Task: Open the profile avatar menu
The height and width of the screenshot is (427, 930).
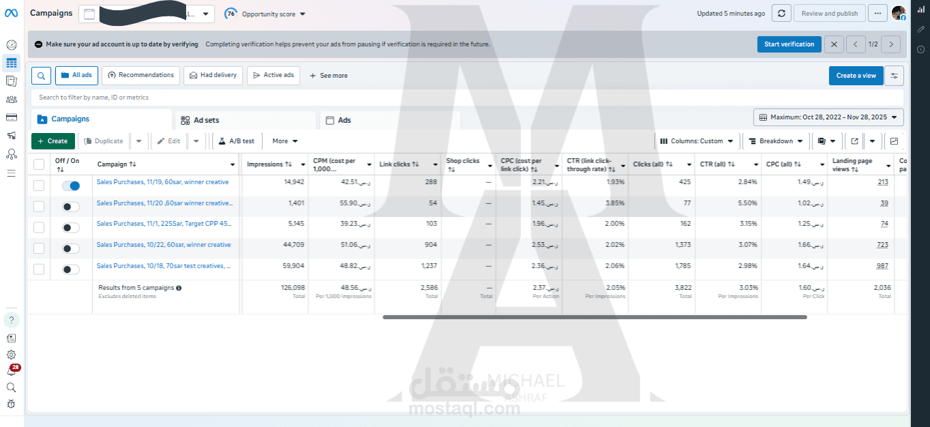Action: (x=899, y=14)
